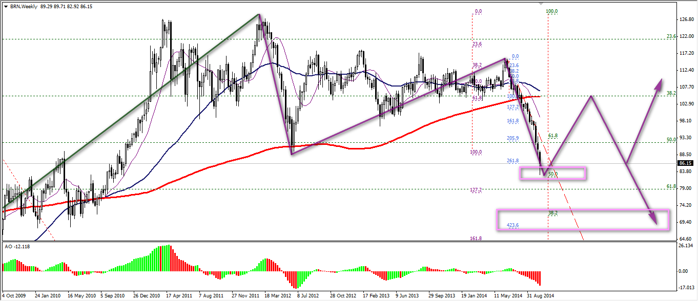Click the triangle arrow before BRN,Weekly

coord(5,5)
